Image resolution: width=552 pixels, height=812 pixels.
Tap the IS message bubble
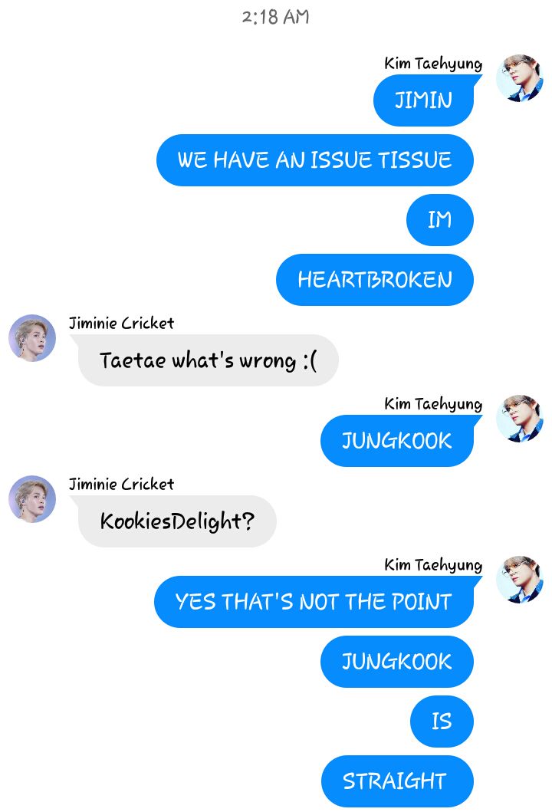442,722
